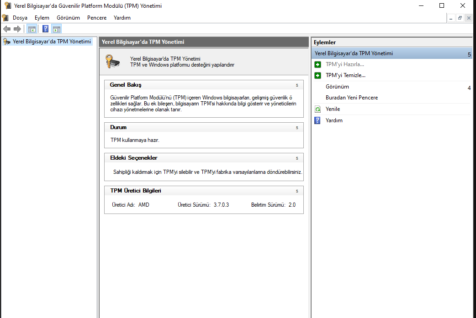Collapse the Durum section

(x=297, y=128)
